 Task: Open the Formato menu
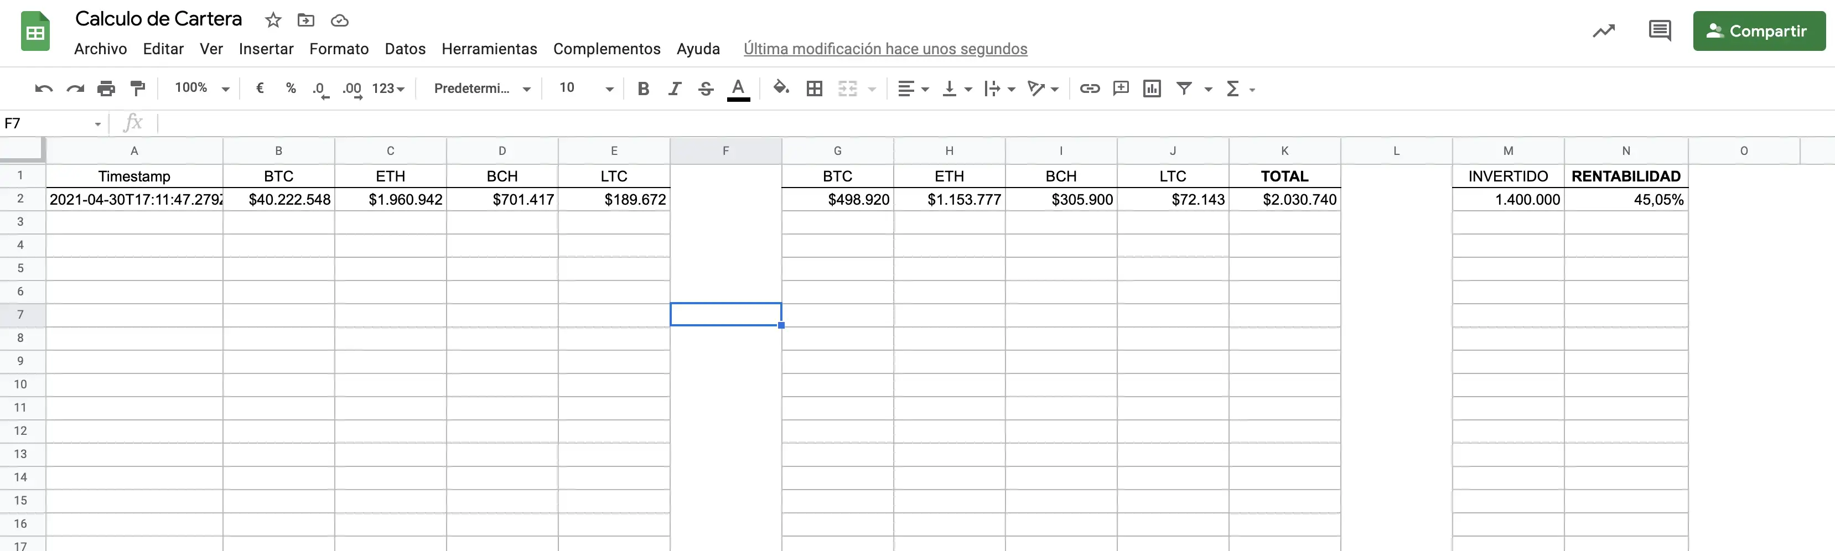pos(339,49)
